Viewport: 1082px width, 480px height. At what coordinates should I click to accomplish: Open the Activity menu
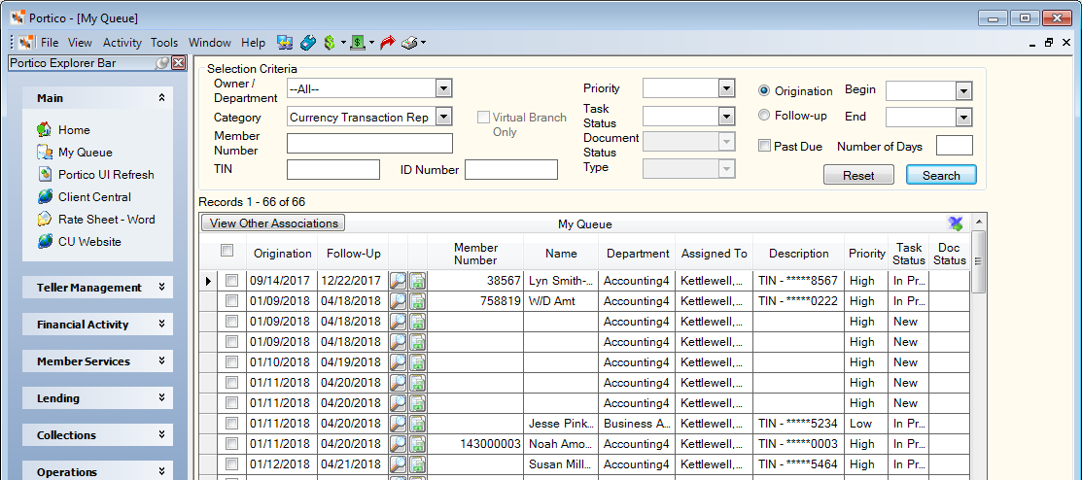click(122, 43)
